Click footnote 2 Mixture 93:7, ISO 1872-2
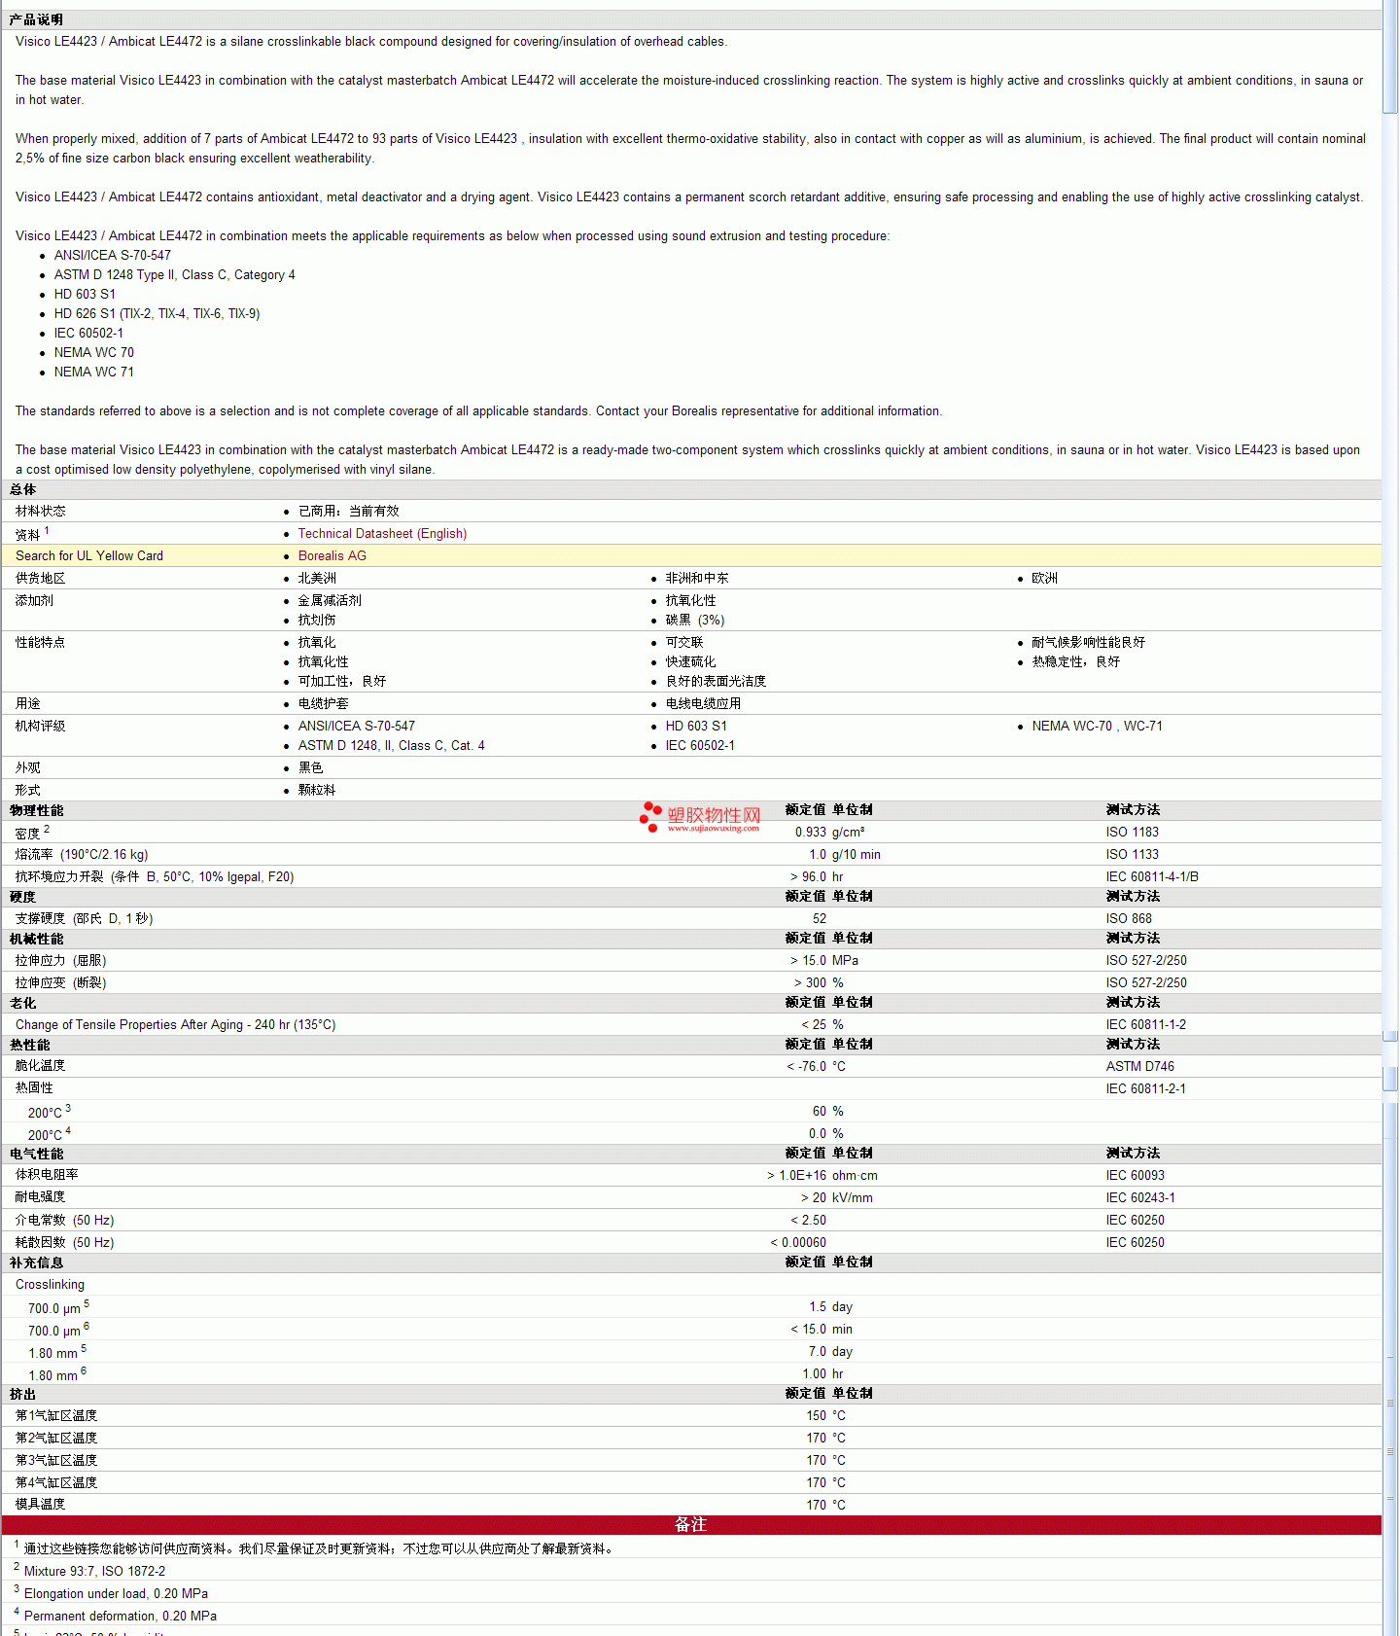The width and height of the screenshot is (1400, 1636). pos(89,1571)
